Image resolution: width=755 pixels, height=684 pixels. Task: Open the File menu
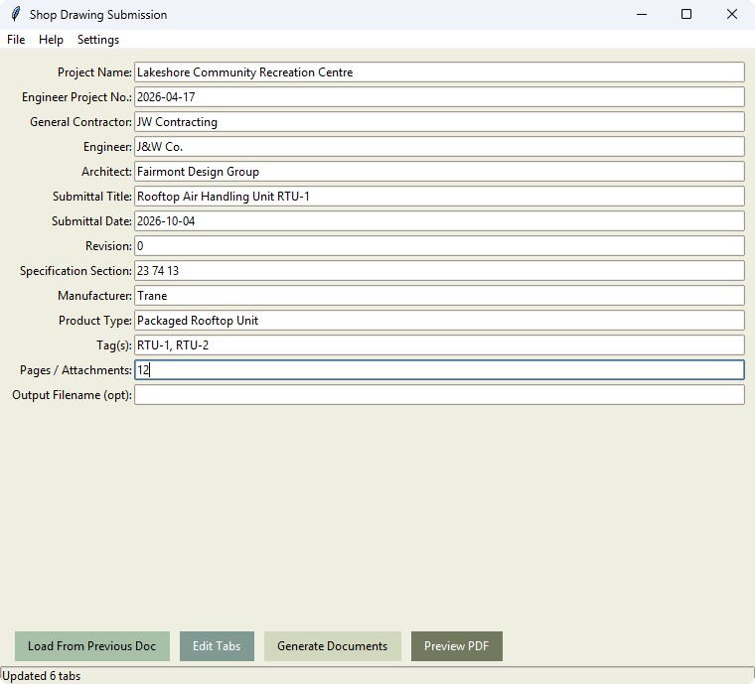[16, 40]
